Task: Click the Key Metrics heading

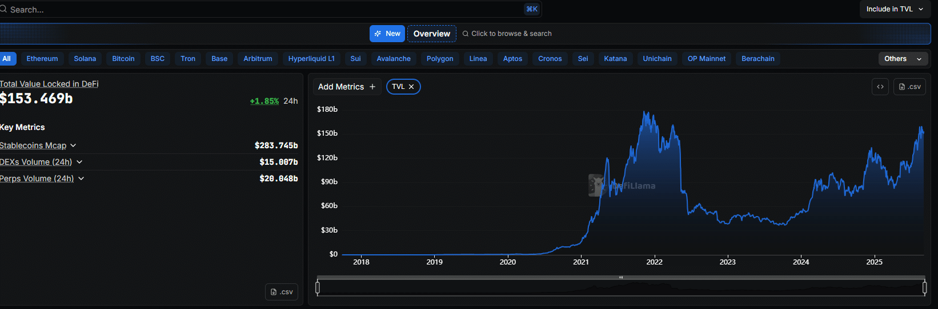Action: coord(22,127)
